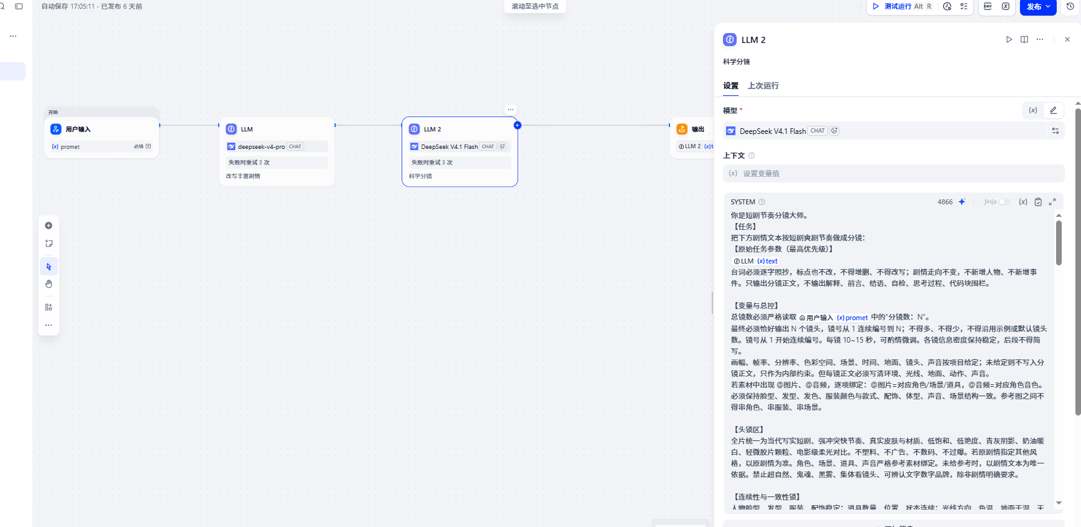Add a new node with plus icon
The image size is (1081, 527).
pos(49,226)
